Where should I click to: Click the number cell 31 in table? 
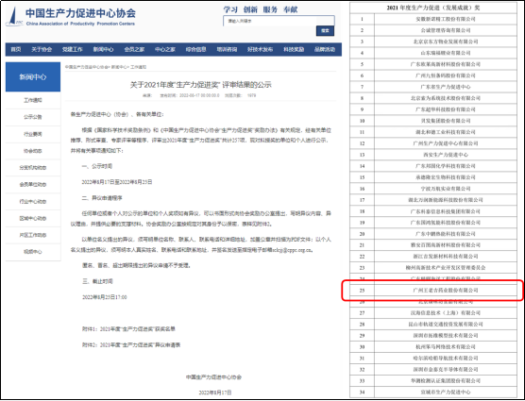(362, 359)
